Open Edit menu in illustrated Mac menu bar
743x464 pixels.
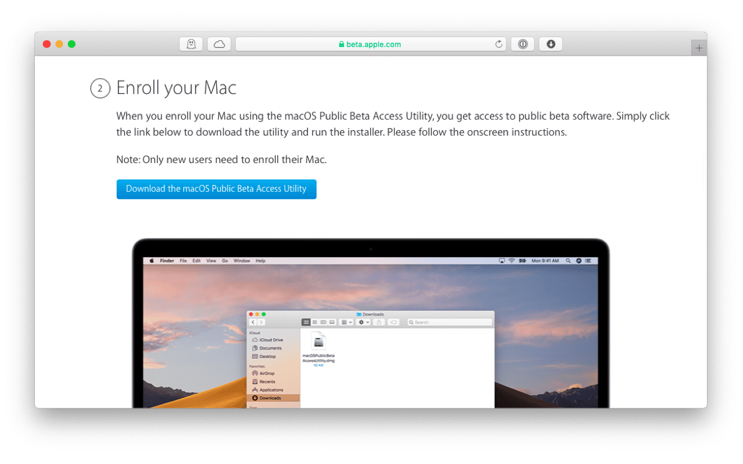[197, 261]
